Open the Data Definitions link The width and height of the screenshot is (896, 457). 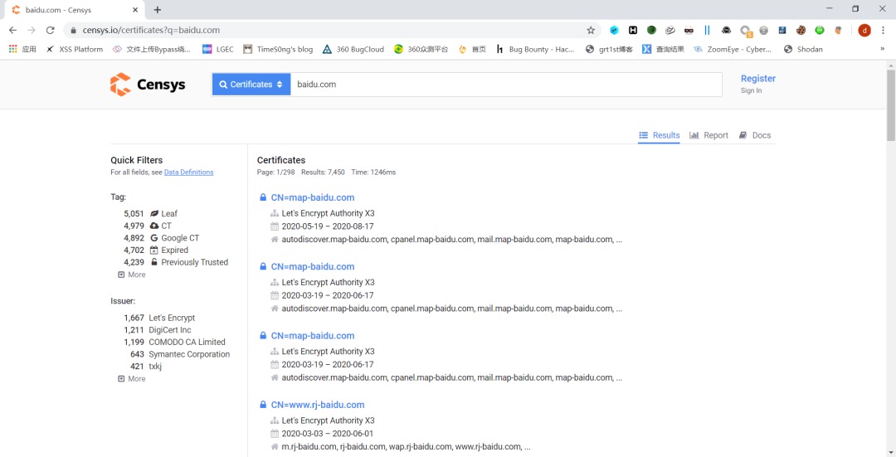click(x=188, y=173)
